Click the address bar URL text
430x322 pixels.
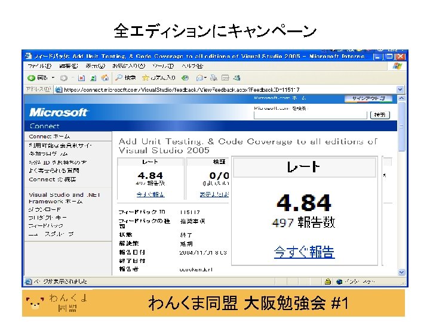coord(182,89)
